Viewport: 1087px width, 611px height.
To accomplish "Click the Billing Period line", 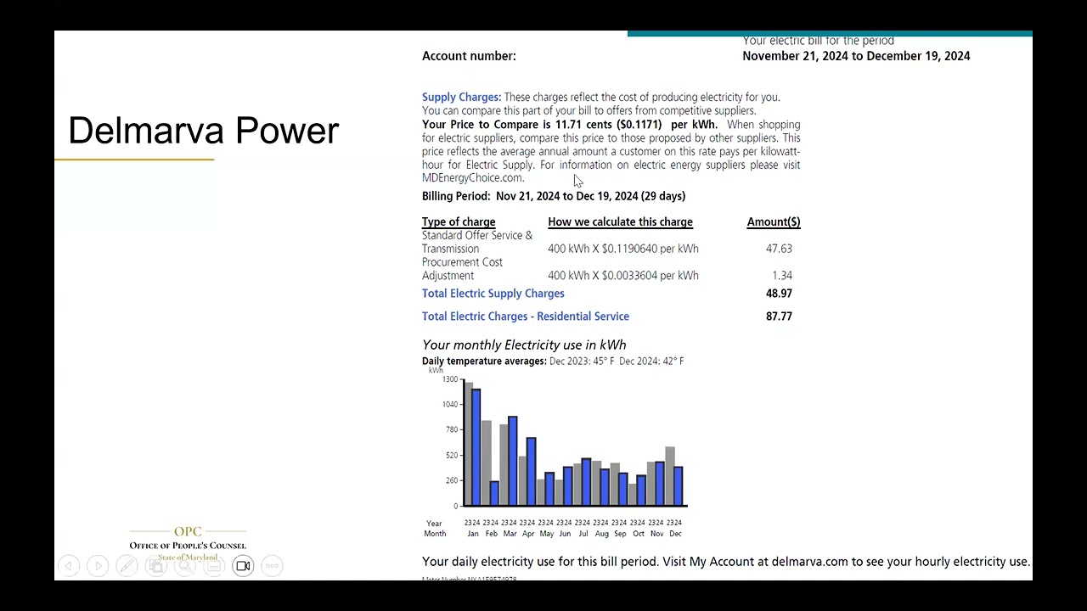I will coord(554,196).
